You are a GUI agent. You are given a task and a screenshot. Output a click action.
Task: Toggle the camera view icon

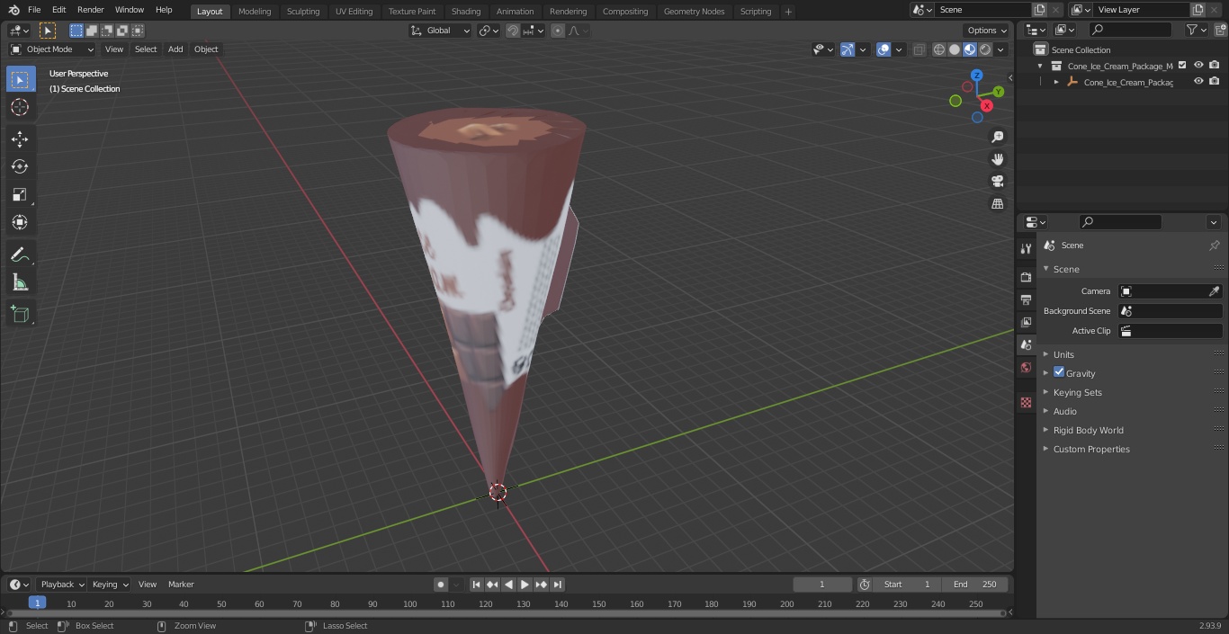(997, 182)
